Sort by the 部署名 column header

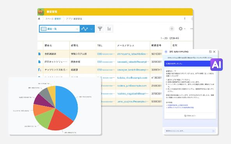click(x=75, y=46)
